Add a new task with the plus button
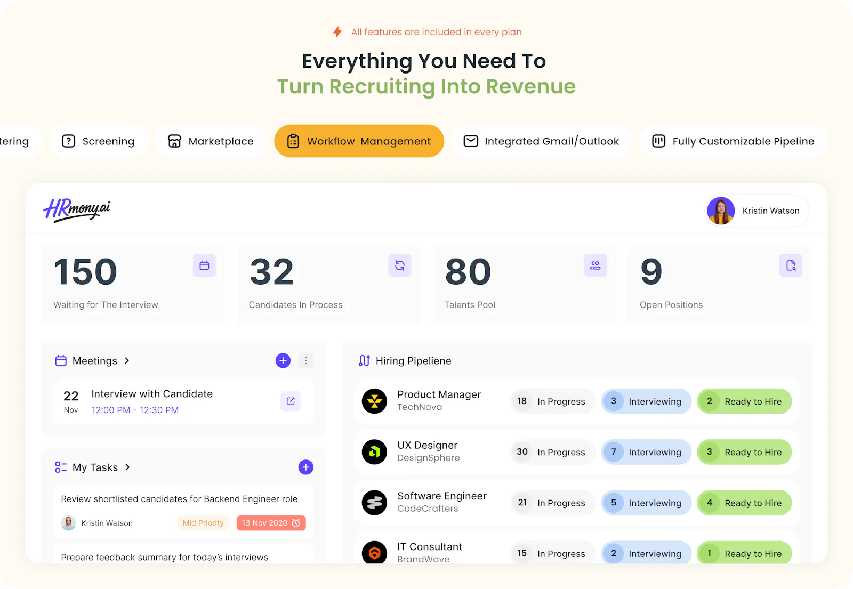Viewport: 853px width, 589px height. 306,467
